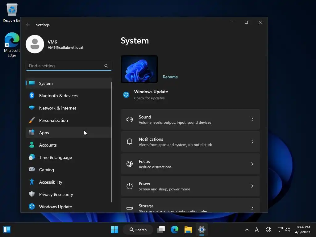
Task: Expand the Storage settings chevron
Action: click(x=252, y=208)
